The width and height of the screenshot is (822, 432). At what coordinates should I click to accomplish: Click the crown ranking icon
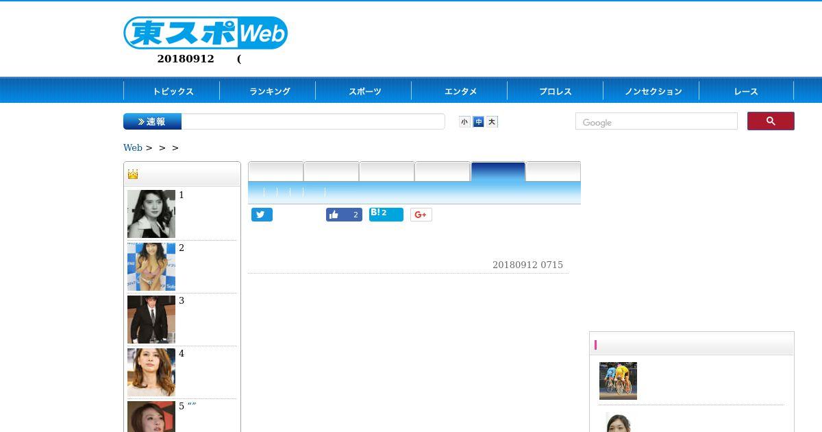click(133, 174)
